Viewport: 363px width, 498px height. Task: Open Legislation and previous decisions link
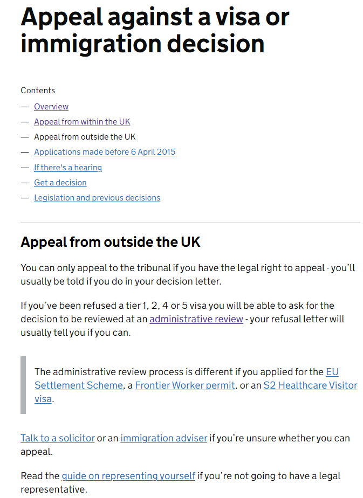[97, 198]
